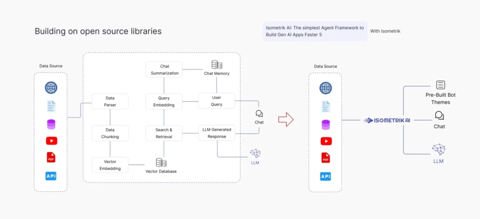
Task: Click the globe icon in the Data Parser source list
Action: [x=51, y=88]
